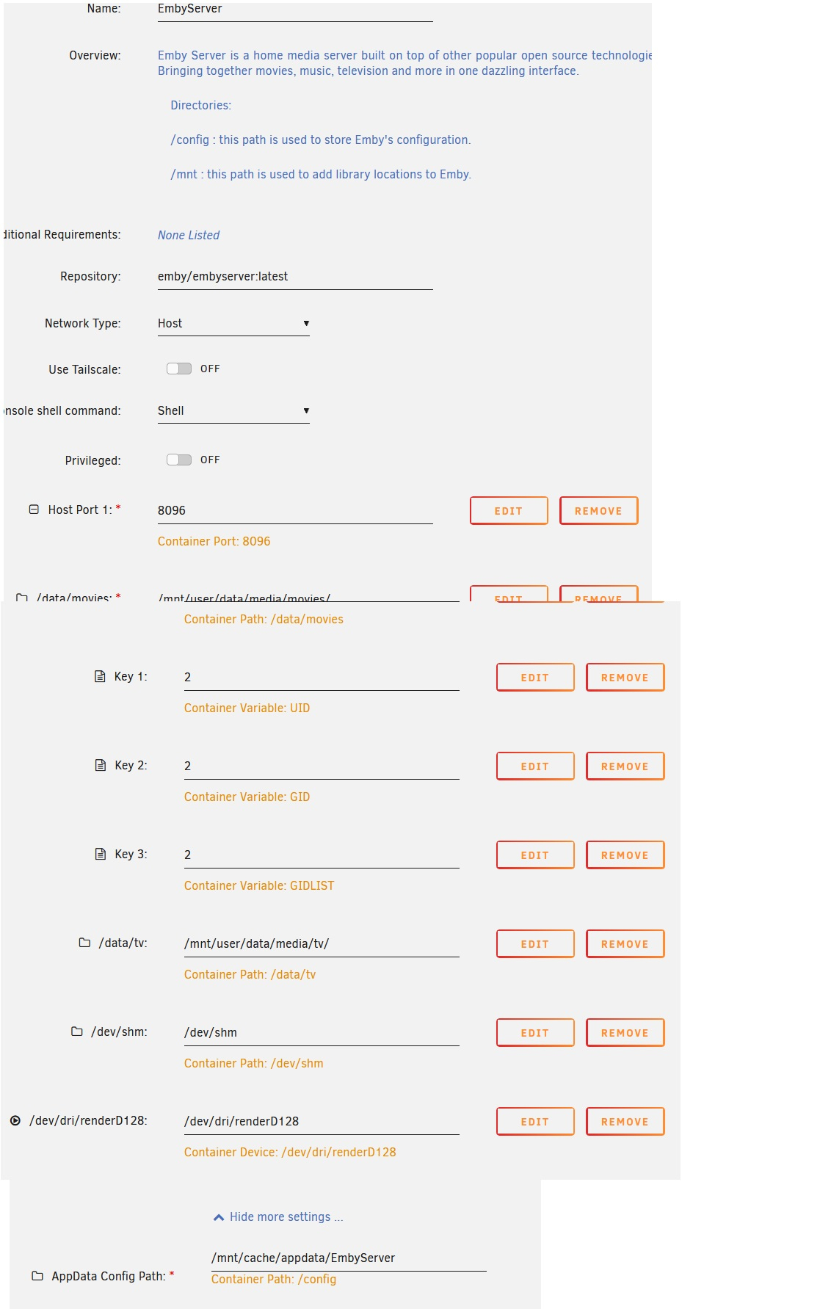Collapse the Hide more settings section

(x=277, y=1216)
